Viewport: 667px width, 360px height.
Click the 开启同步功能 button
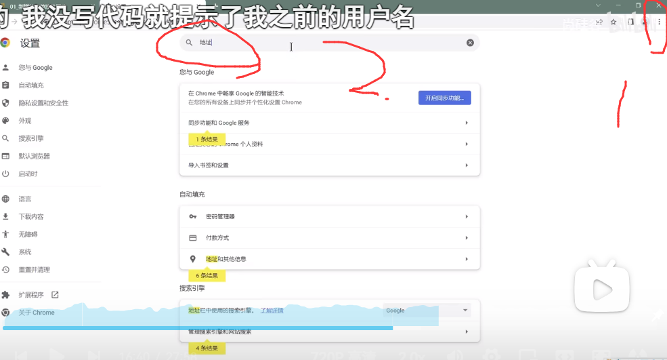tap(444, 98)
